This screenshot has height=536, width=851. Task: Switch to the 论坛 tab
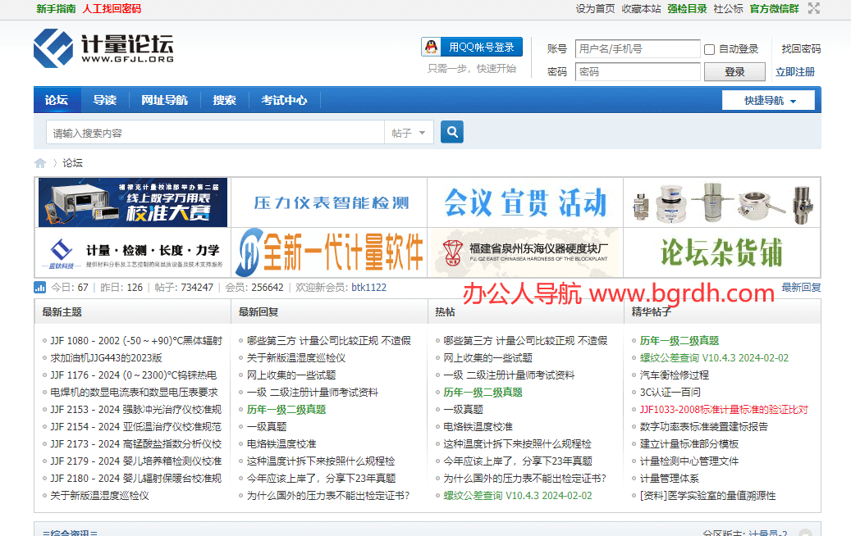(56, 100)
